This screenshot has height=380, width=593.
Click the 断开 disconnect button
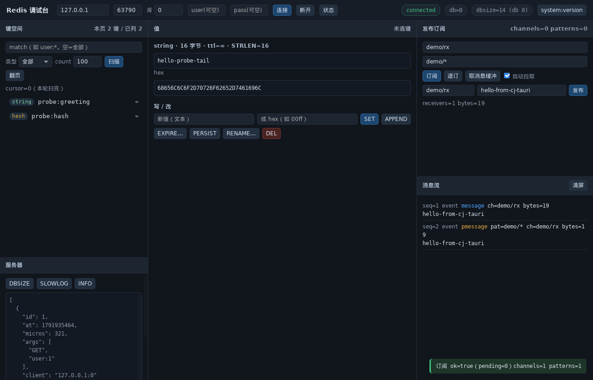click(x=305, y=10)
